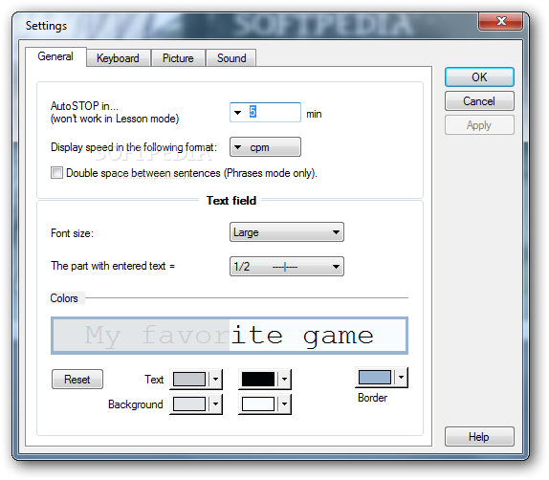Open AutoSTOP minutes dropdown arrow

coord(238,113)
